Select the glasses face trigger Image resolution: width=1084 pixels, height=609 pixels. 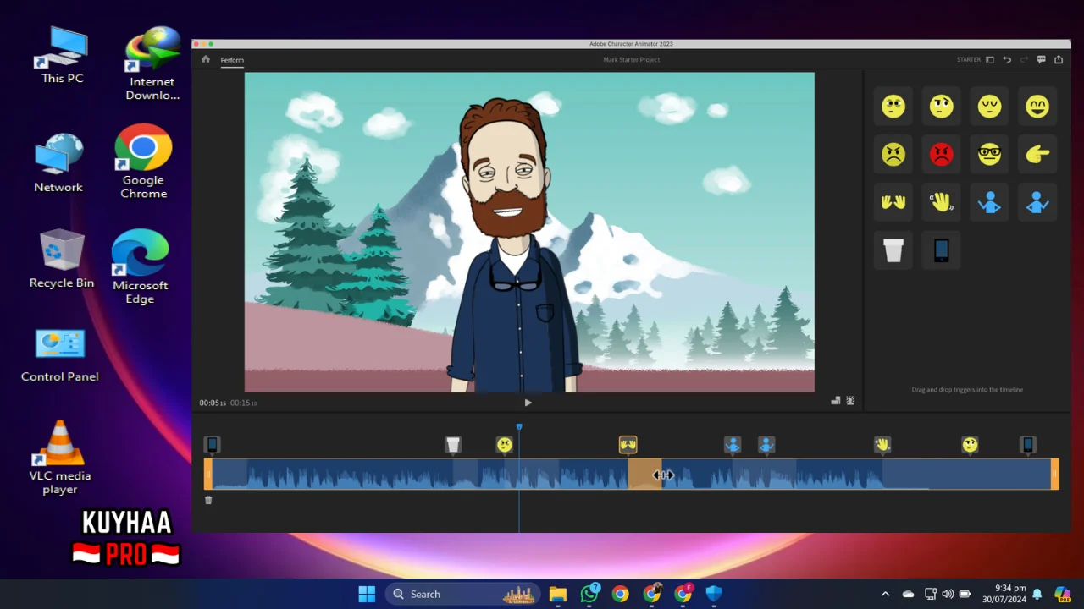coord(989,154)
